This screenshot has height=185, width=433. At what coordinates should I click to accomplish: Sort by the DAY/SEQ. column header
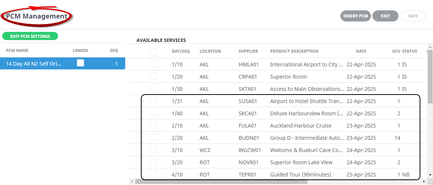(181, 51)
